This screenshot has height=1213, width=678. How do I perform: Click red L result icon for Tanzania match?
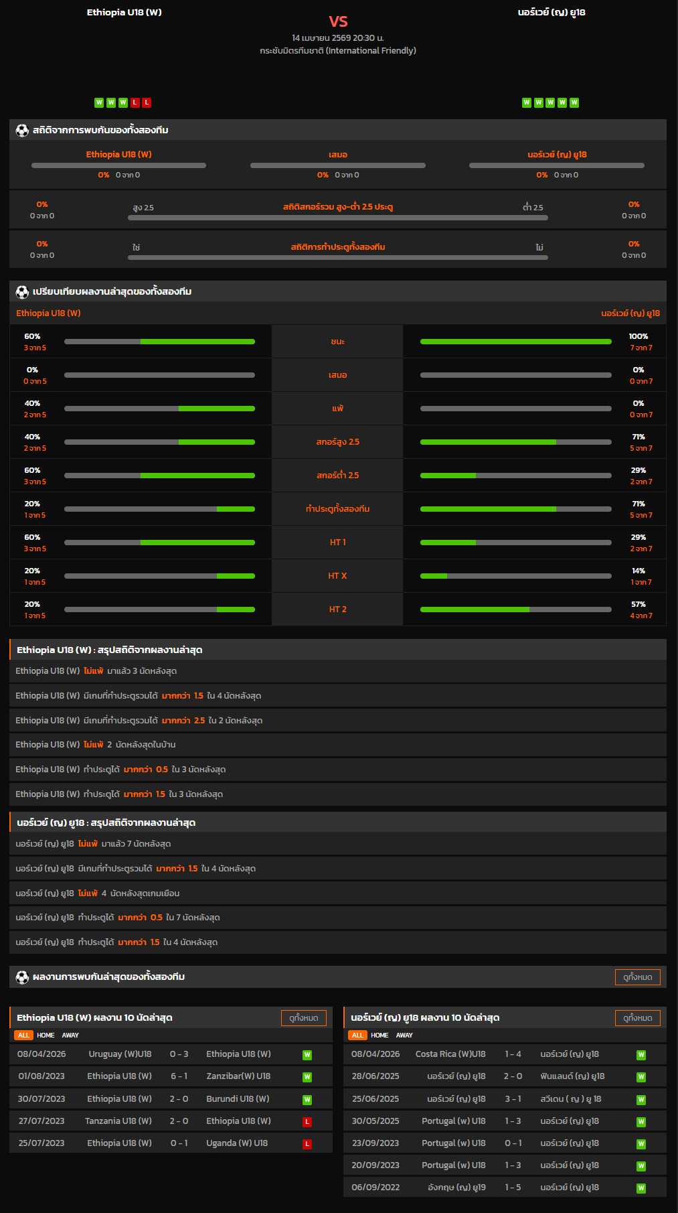coord(307,1122)
